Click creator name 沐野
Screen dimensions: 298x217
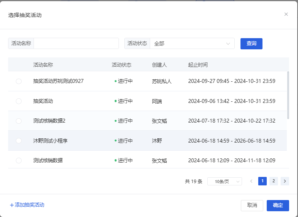(157, 141)
